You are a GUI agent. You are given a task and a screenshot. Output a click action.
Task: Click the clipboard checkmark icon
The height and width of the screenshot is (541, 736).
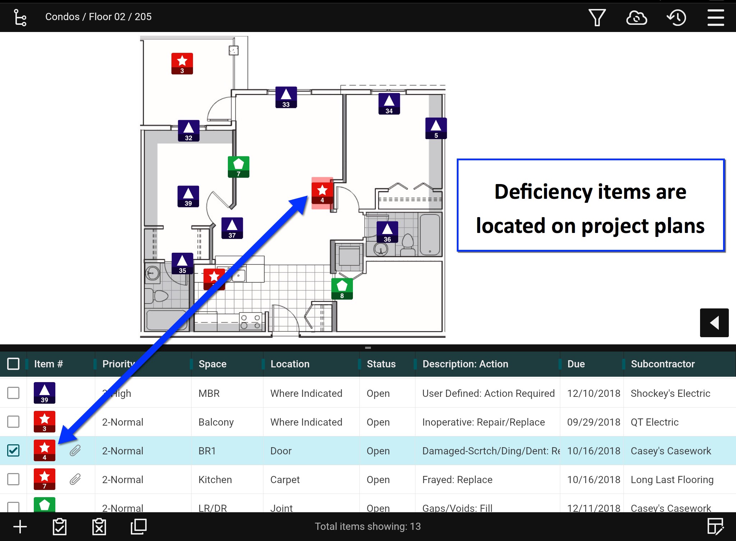pos(60,527)
